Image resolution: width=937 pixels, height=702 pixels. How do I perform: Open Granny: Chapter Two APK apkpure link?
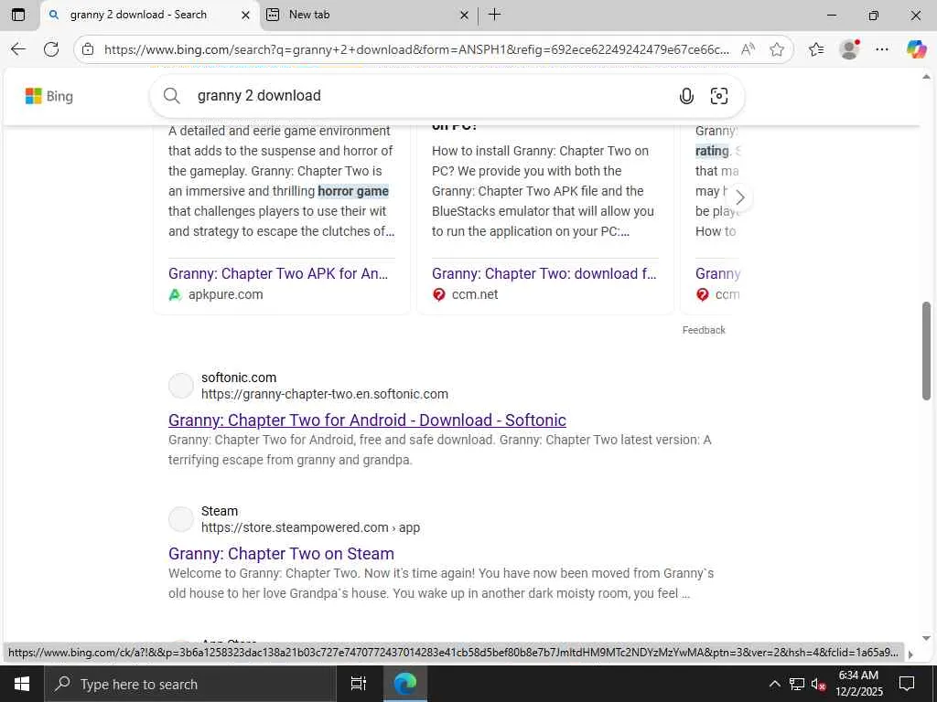(278, 273)
